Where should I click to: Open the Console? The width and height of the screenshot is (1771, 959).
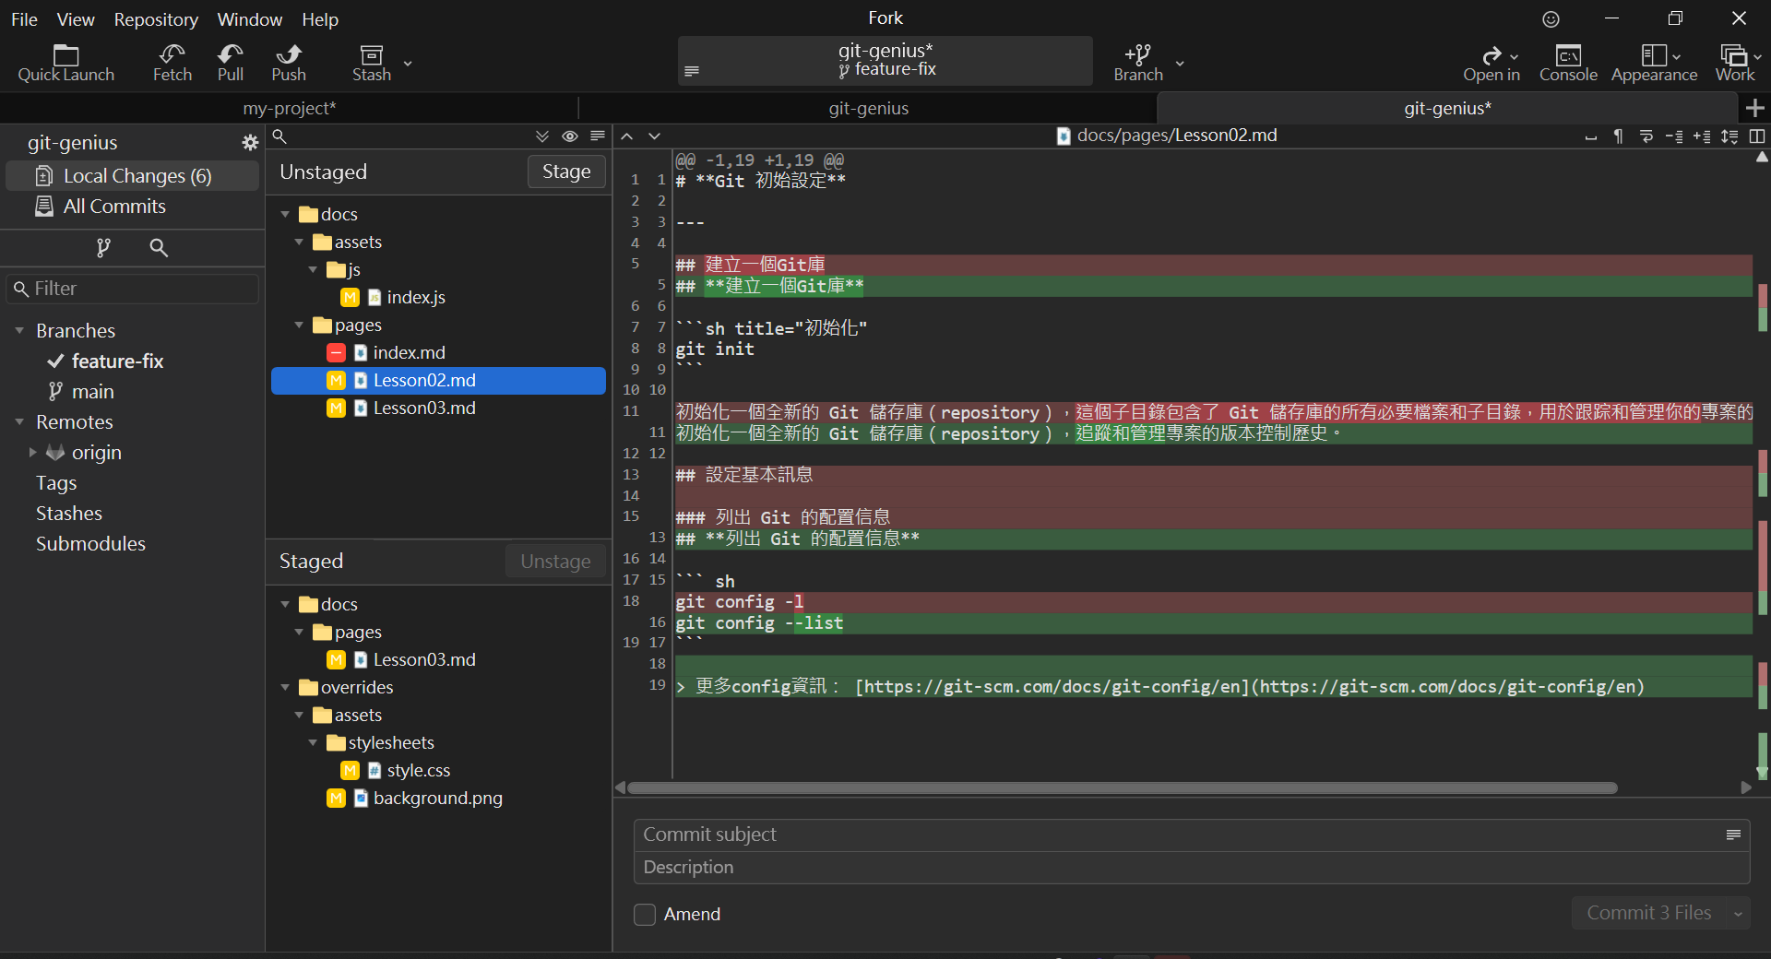tap(1568, 63)
